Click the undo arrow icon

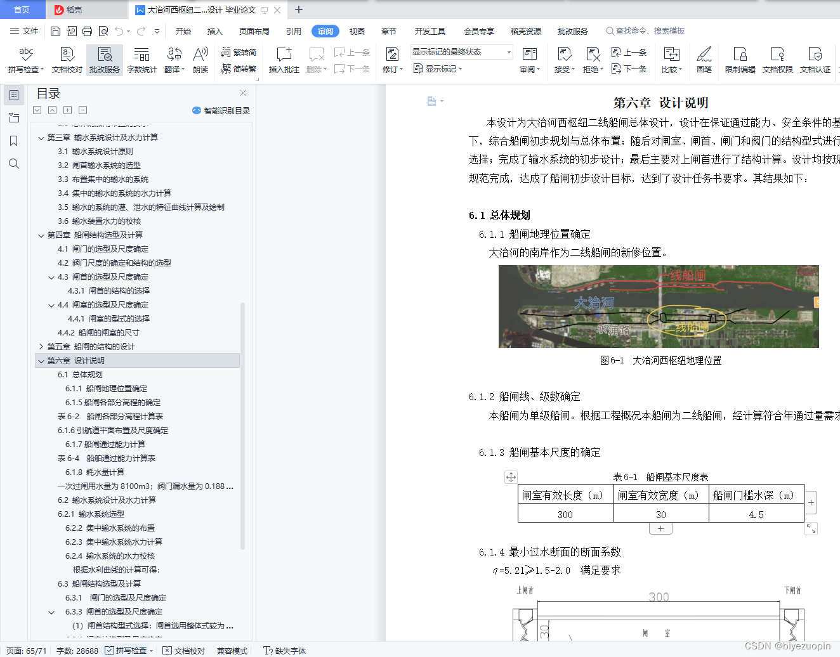coord(119,31)
